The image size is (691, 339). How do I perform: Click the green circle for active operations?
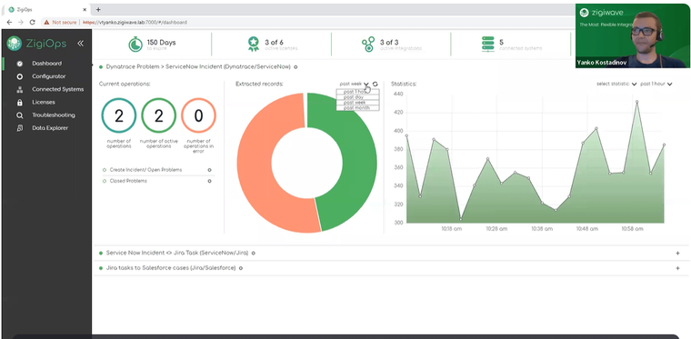(x=158, y=115)
